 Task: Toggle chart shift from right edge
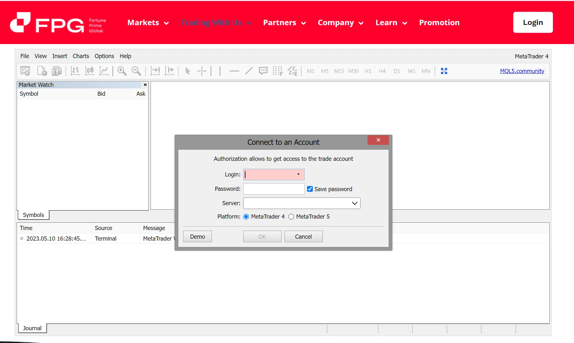click(169, 71)
